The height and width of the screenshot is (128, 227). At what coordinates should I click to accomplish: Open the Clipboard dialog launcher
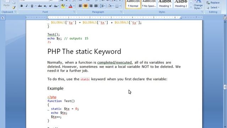tap(15, 12)
